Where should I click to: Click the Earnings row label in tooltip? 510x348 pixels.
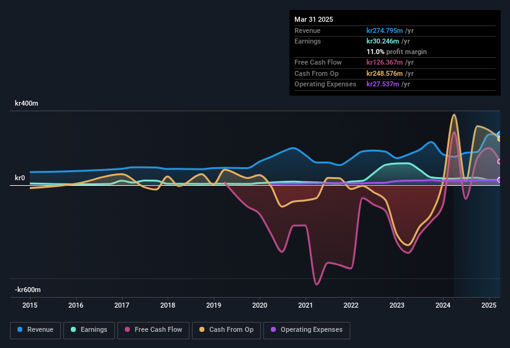[x=307, y=41]
